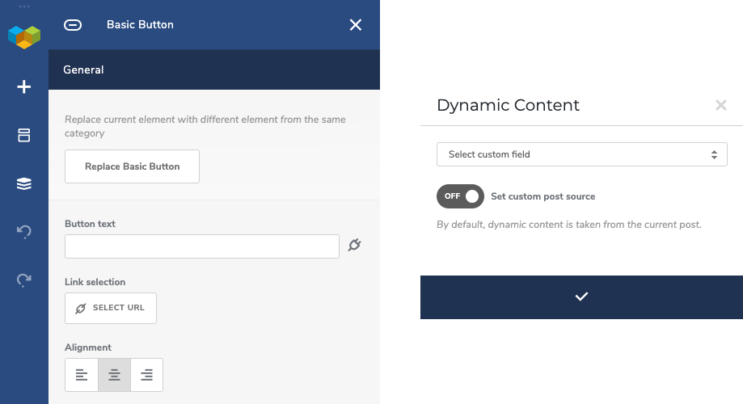This screenshot has width=743, height=404.
Task: Toggle Set custom post source switch
Action: coord(460,196)
